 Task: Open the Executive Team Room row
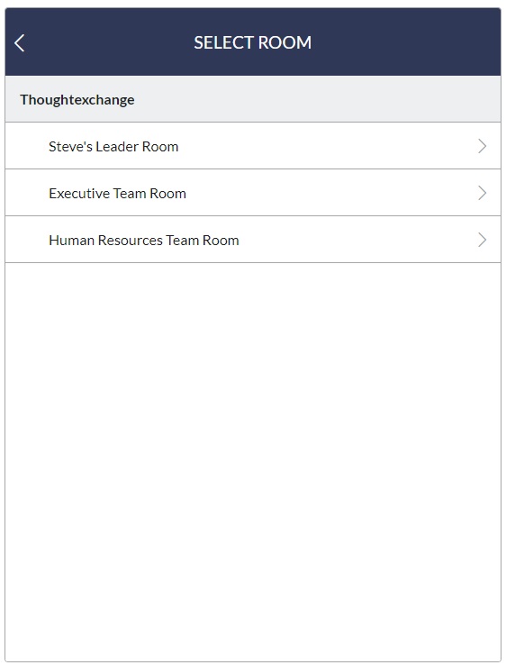[x=253, y=193]
